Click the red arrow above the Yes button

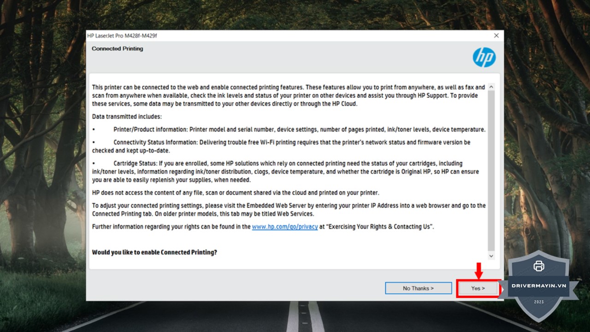click(478, 271)
